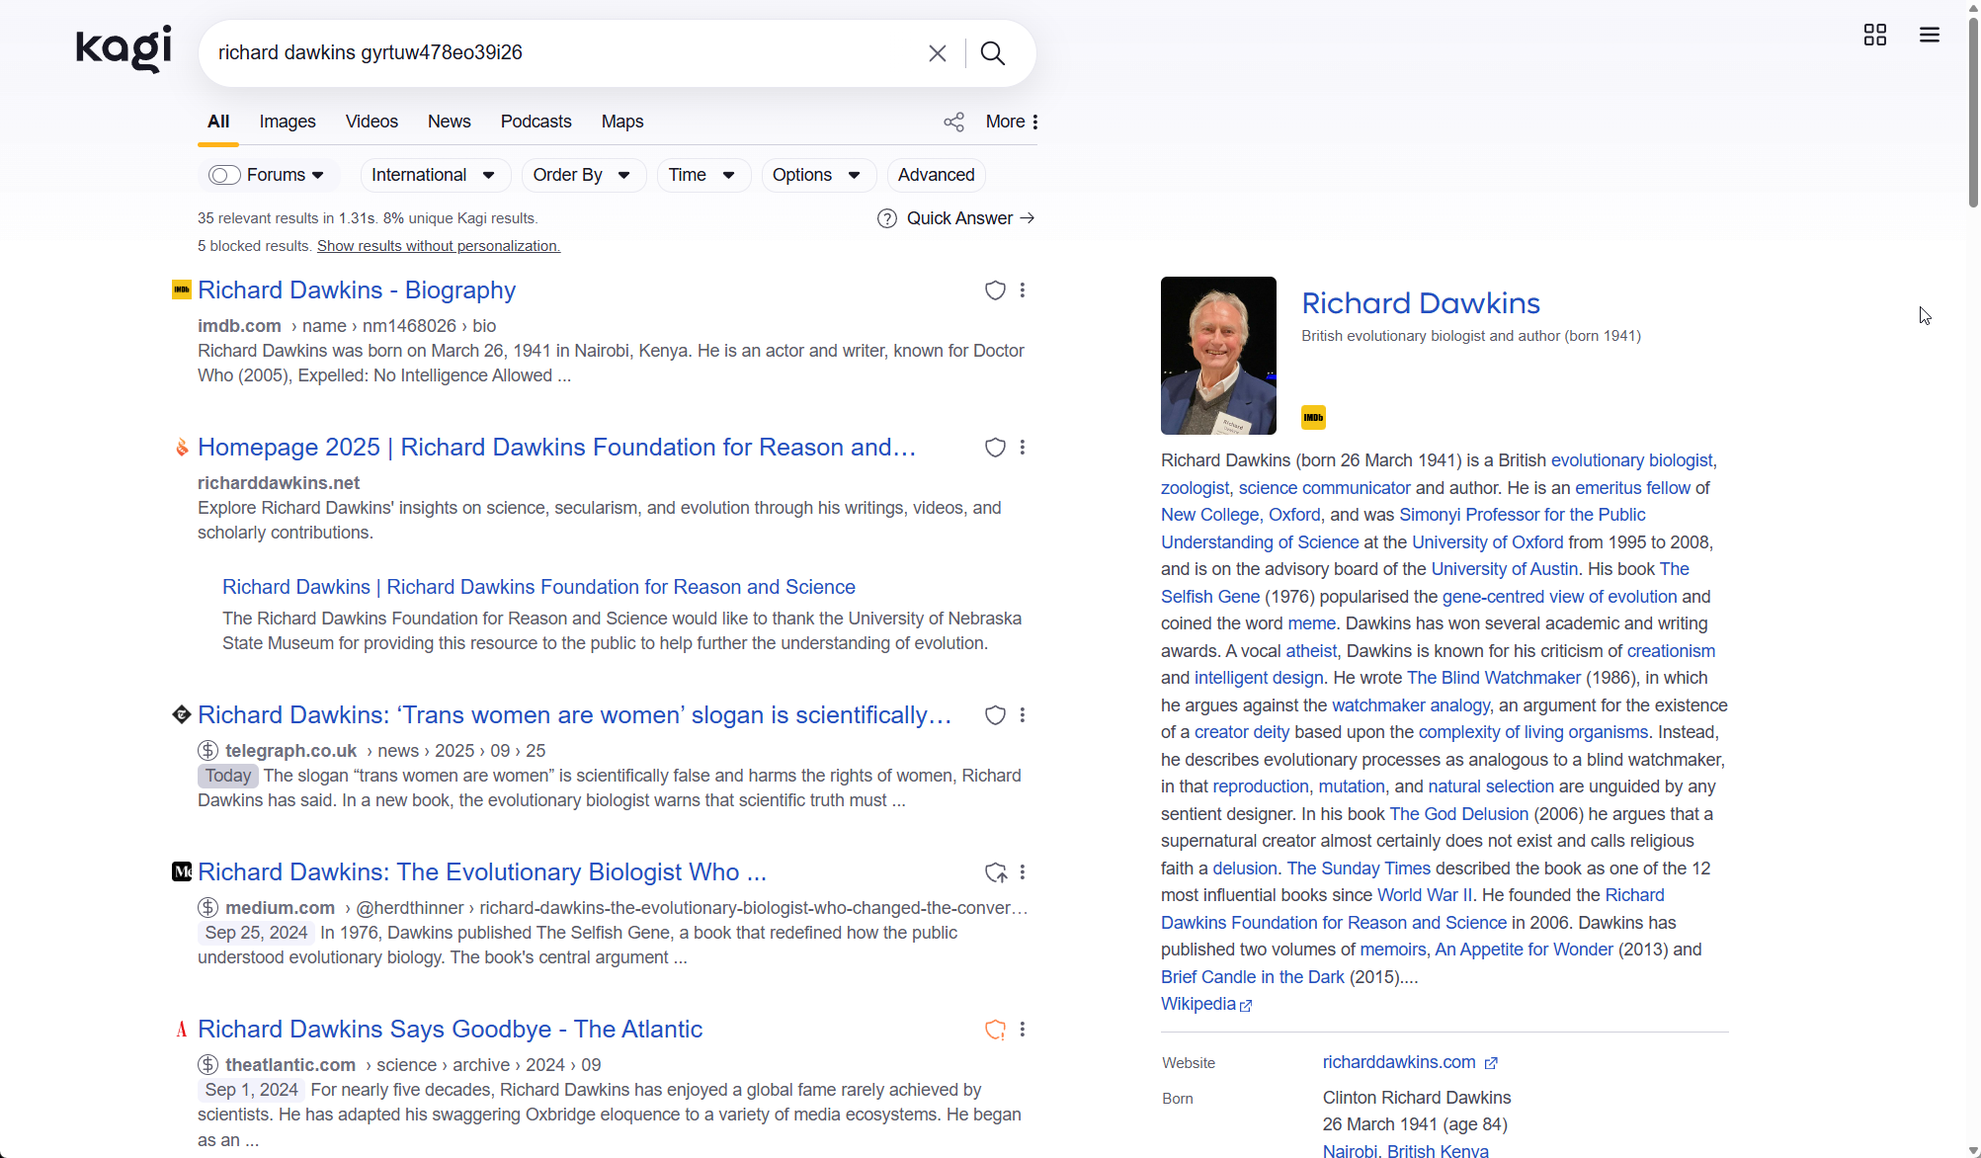
Task: Toggle the Forums lens switch
Action: click(224, 175)
